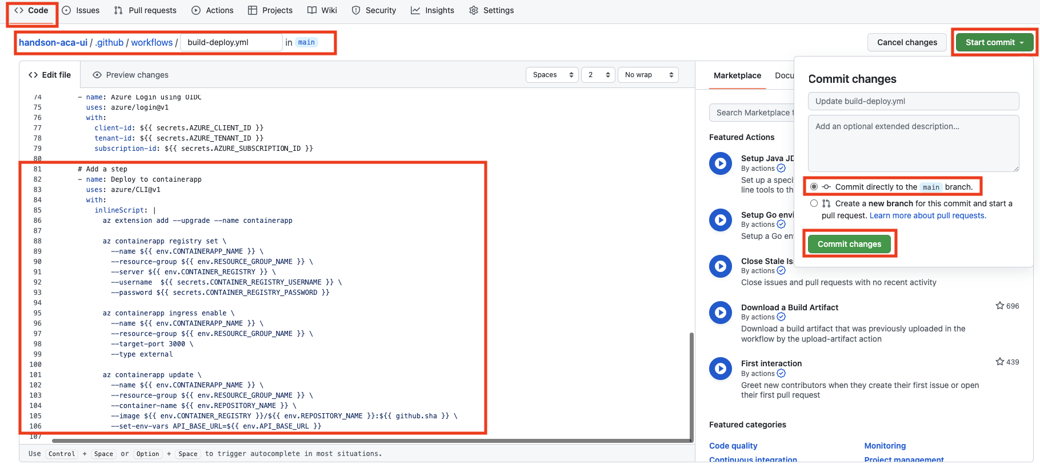Select Commit directly to main branch
Screen dimensions: 1040x468
(814, 187)
